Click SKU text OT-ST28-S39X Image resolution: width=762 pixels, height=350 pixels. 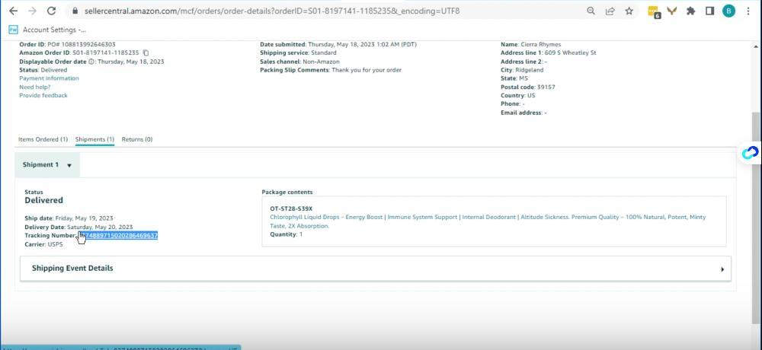(291, 208)
